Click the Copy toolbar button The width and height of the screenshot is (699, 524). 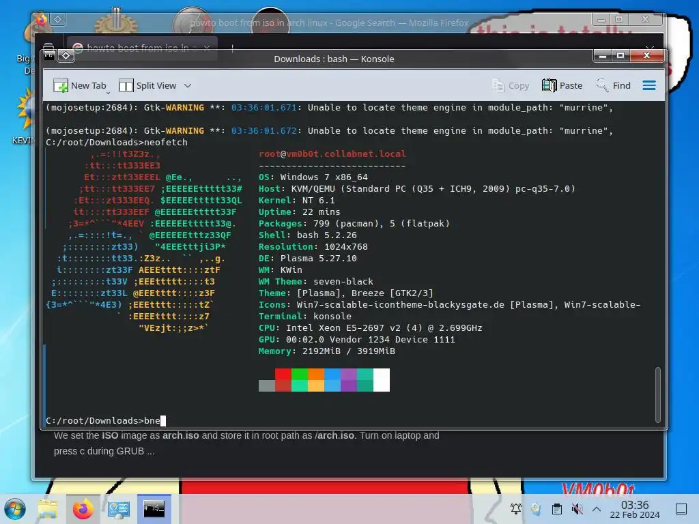coord(511,85)
